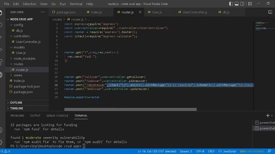Switch to the TERMINAL panel tab
This screenshot has width=275, height=154.
coord(81,115)
